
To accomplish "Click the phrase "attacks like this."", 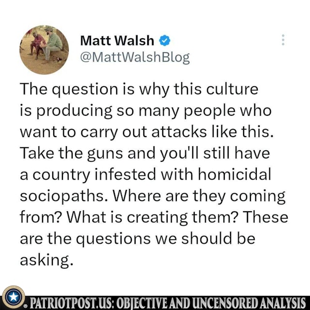I will coord(213,132).
